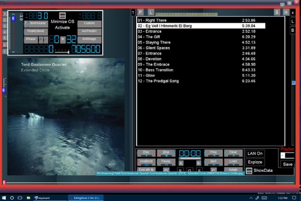Open File Explorer from the taskbar
Screen dimensions: 301x201
coord(28,198)
